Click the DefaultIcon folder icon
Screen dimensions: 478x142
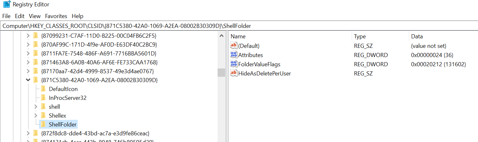tap(43, 89)
